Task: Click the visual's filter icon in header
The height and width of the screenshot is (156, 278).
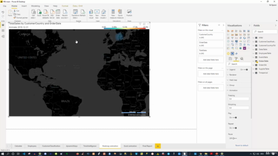Action: [x=140, y=24]
